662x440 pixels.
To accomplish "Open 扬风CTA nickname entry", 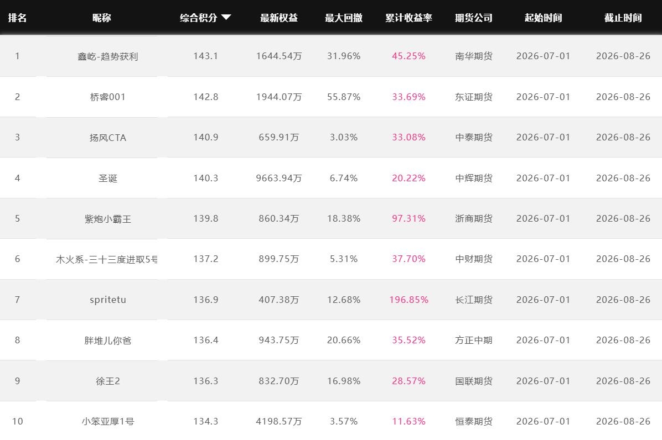I will click(x=108, y=138).
